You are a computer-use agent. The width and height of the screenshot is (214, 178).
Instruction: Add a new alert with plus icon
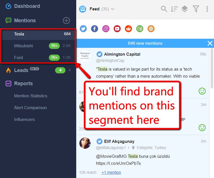(x=66, y=21)
